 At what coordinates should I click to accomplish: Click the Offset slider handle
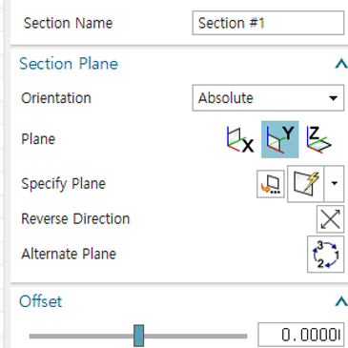point(138,336)
